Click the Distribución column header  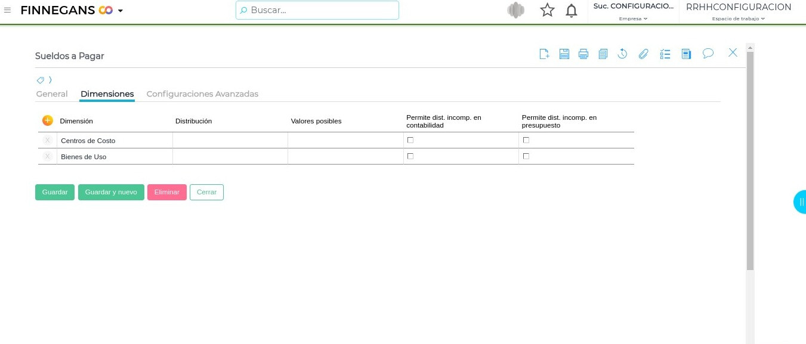coord(193,121)
